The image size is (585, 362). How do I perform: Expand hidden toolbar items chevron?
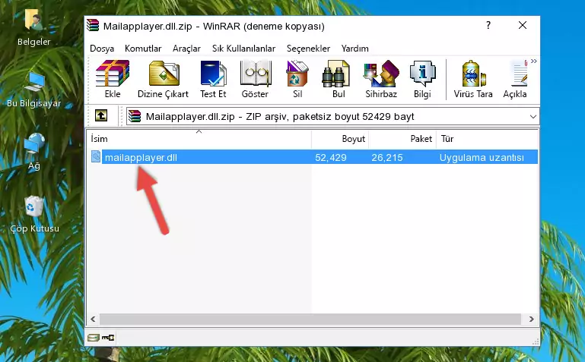(534, 61)
